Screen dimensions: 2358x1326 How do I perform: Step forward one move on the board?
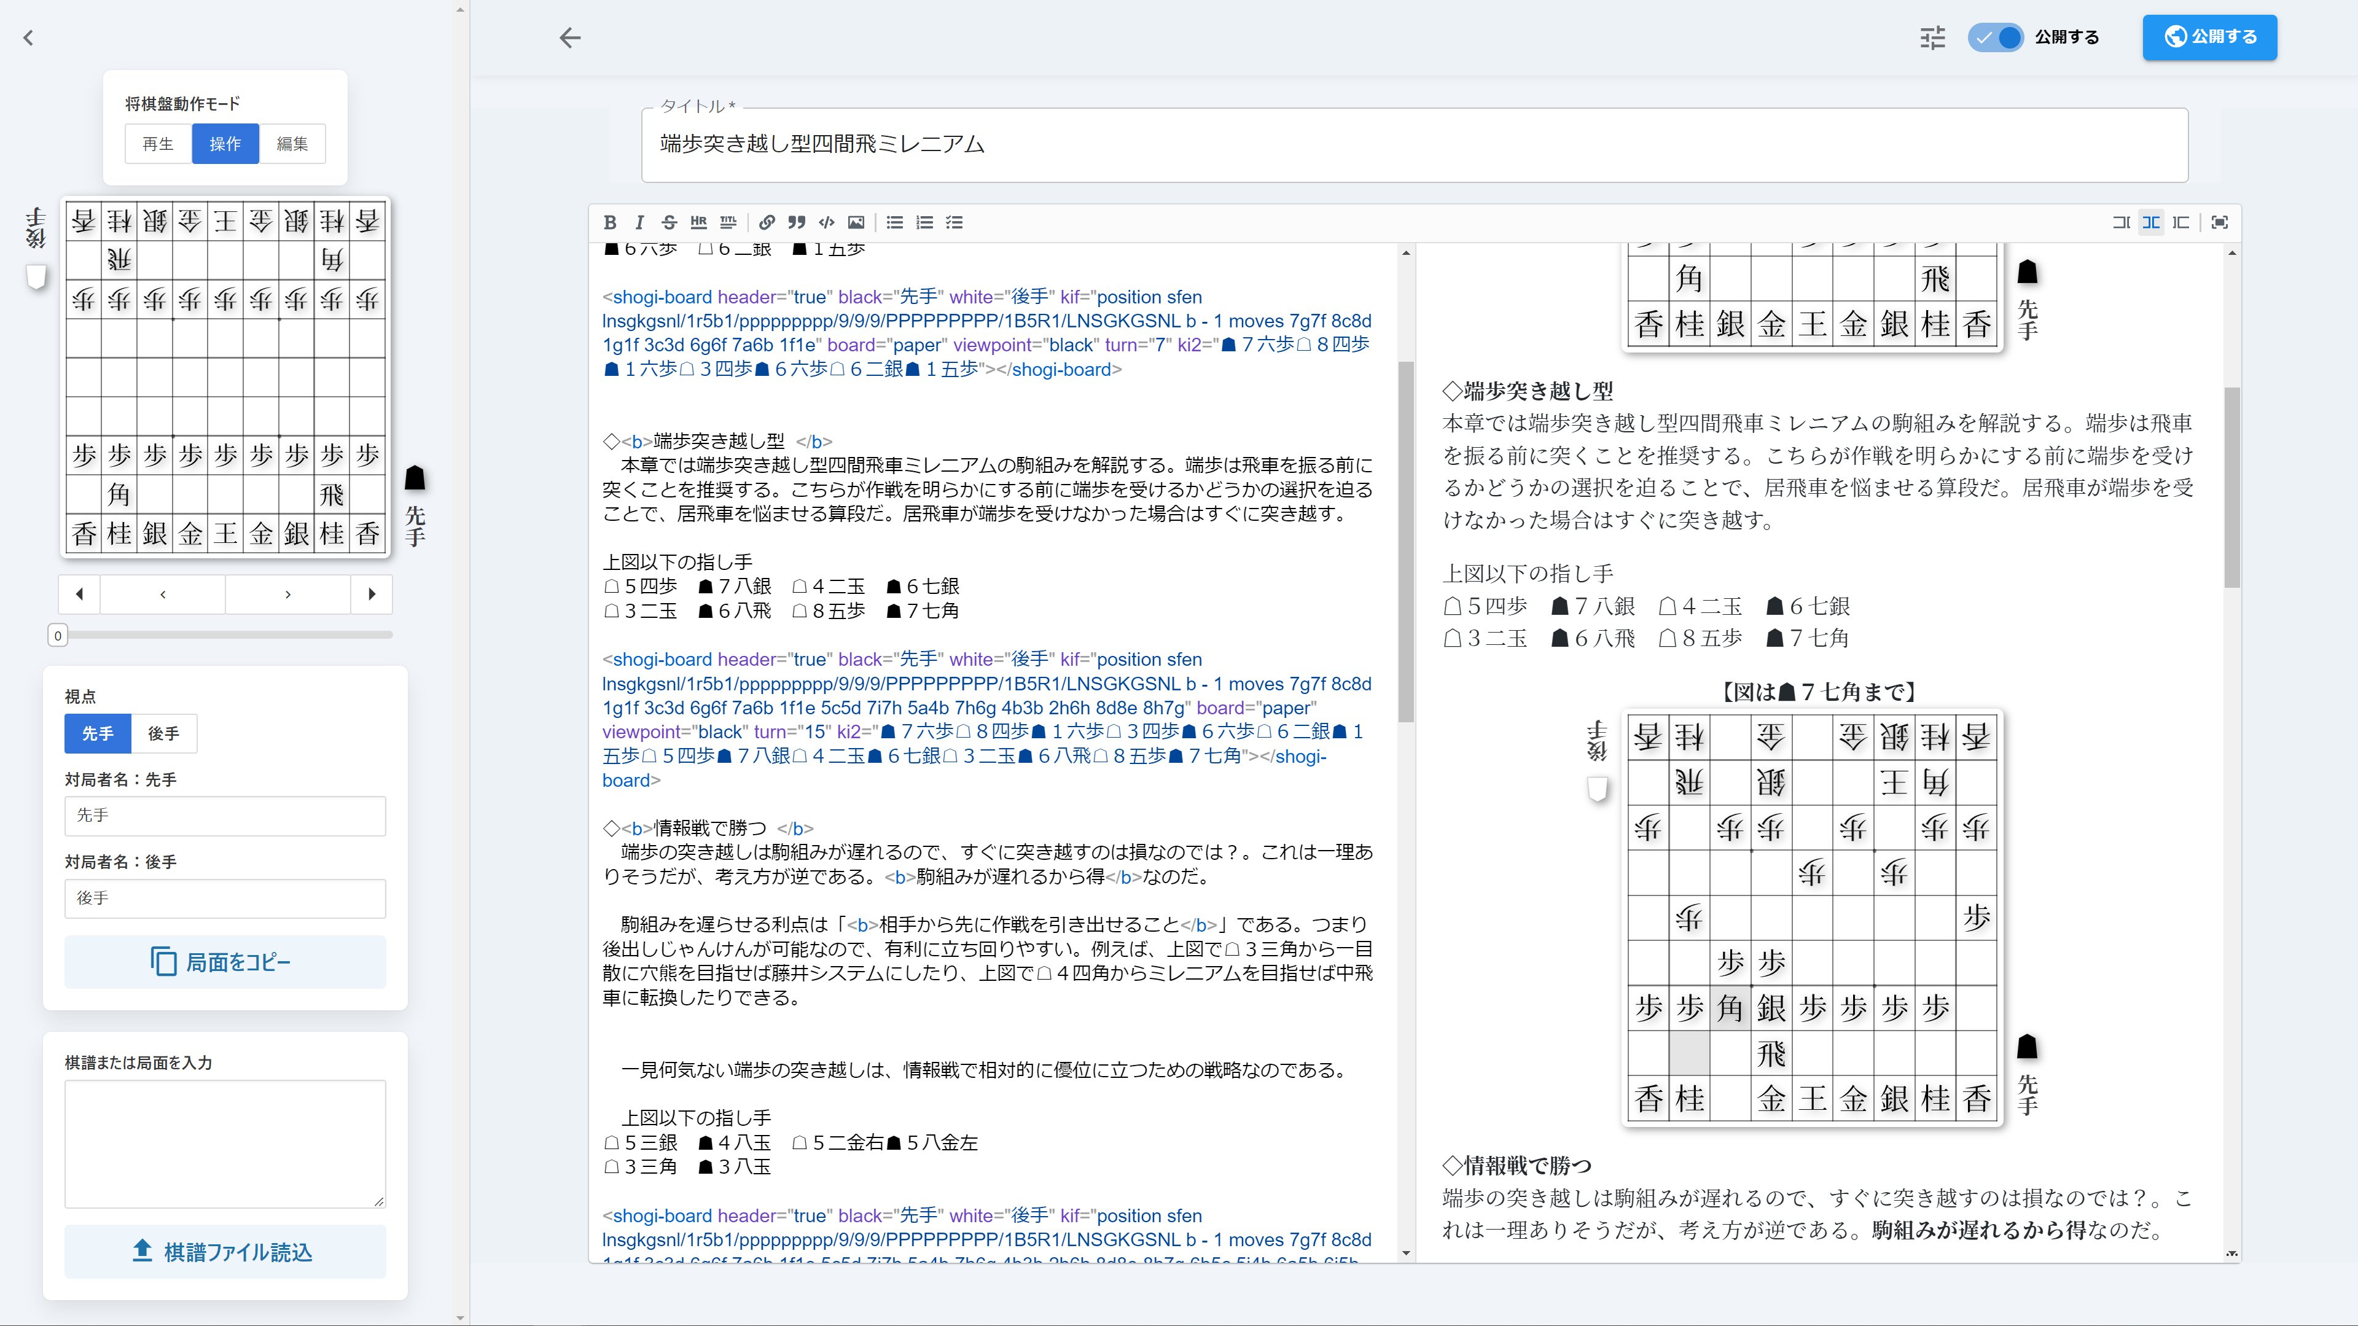coord(287,594)
